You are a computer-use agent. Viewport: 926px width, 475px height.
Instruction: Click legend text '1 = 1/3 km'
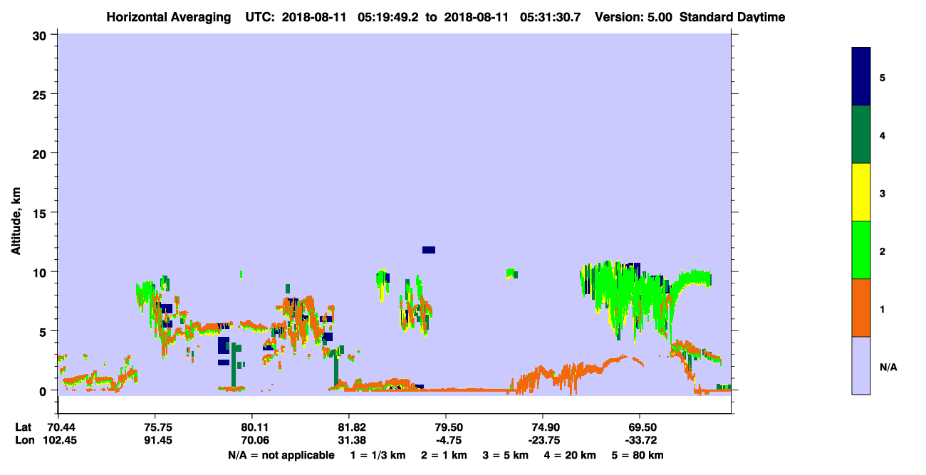click(x=378, y=455)
